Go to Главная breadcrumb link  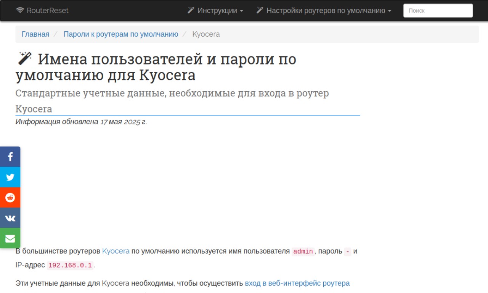tap(35, 34)
